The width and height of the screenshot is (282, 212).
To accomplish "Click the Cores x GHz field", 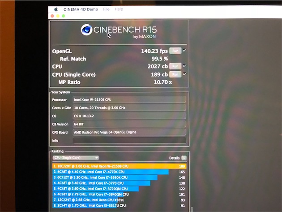I will click(x=129, y=108).
